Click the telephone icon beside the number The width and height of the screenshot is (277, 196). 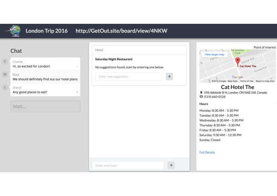click(x=201, y=97)
